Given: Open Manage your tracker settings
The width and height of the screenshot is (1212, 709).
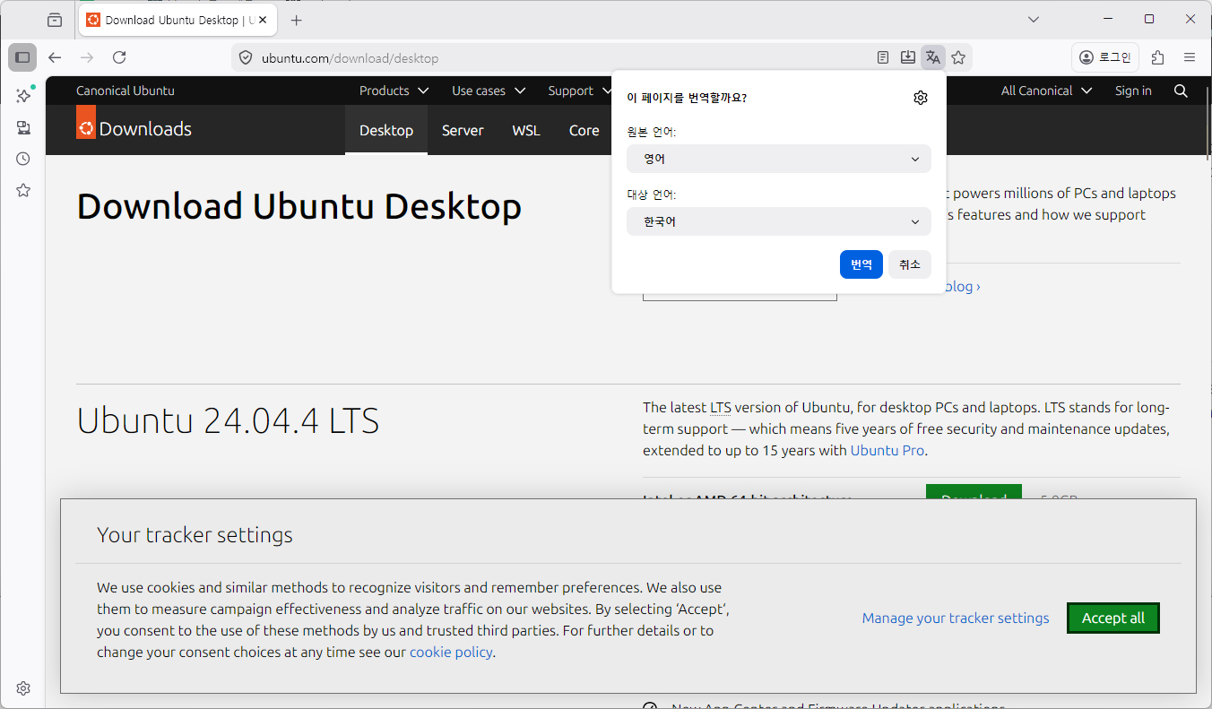Looking at the screenshot, I should click(956, 618).
